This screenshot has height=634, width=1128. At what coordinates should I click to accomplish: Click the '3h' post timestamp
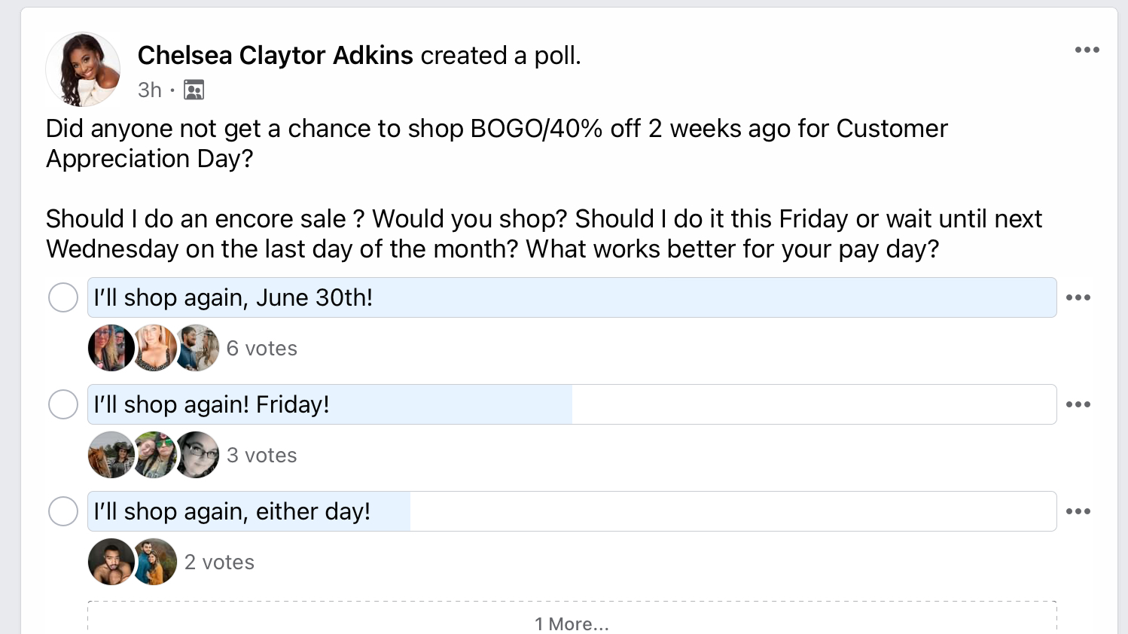click(x=150, y=90)
